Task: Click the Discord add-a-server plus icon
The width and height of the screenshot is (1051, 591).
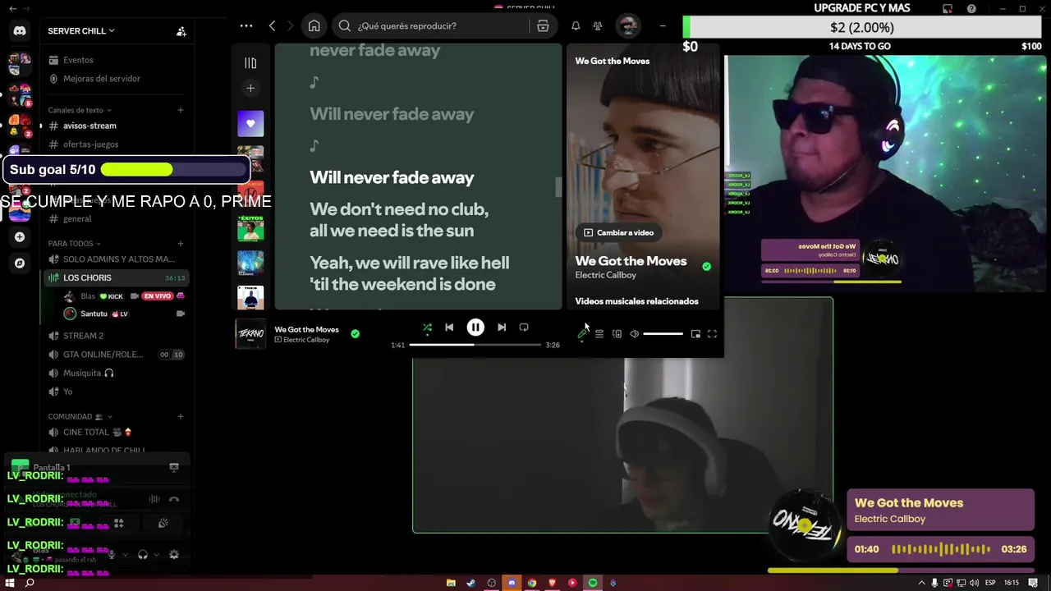Action: (20, 237)
